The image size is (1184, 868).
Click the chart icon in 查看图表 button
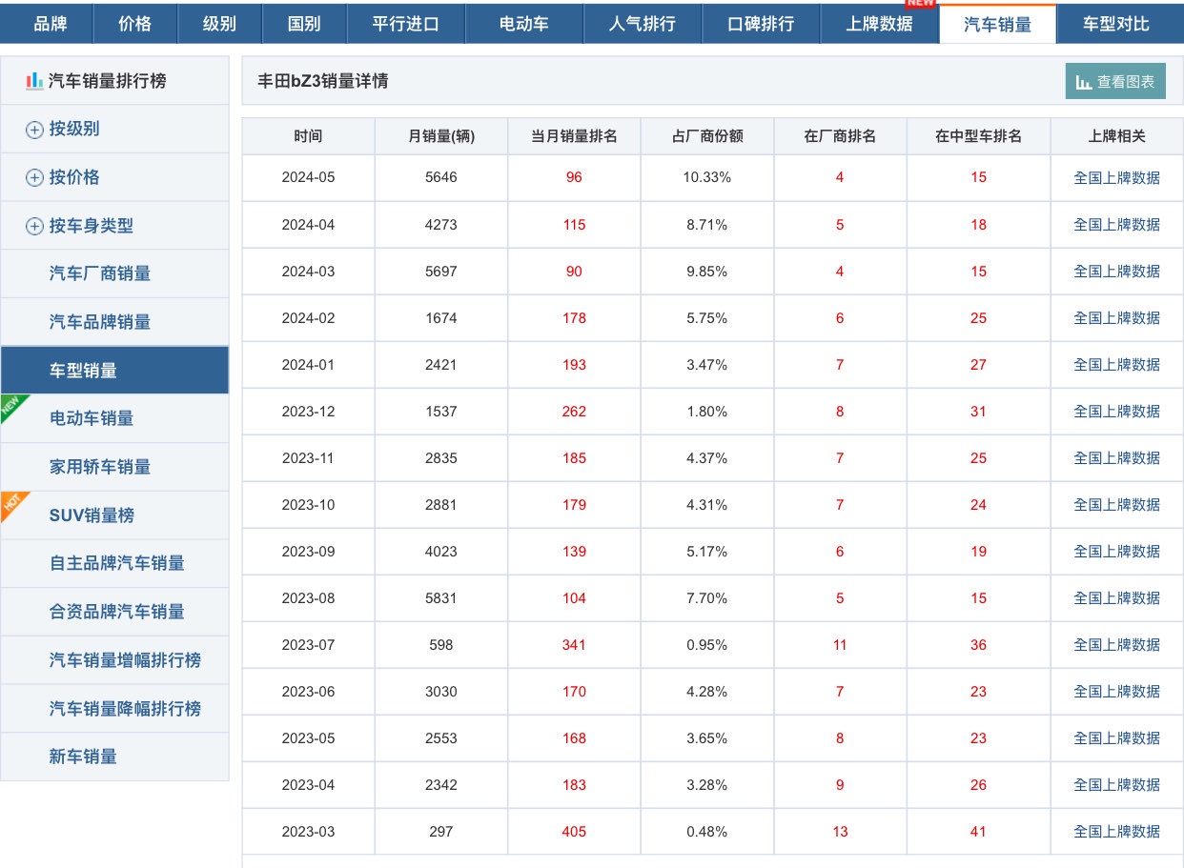point(1084,82)
